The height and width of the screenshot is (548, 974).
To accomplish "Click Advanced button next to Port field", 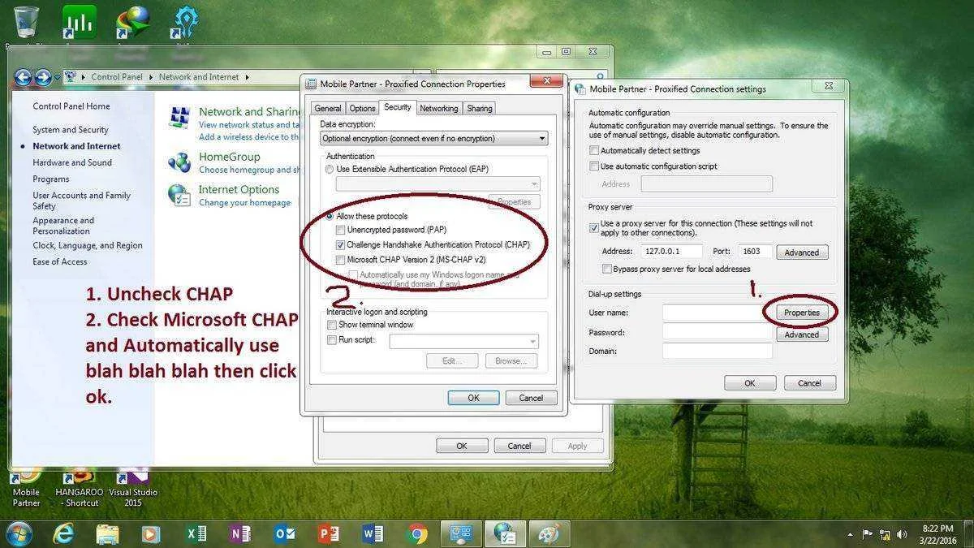I will pos(802,252).
